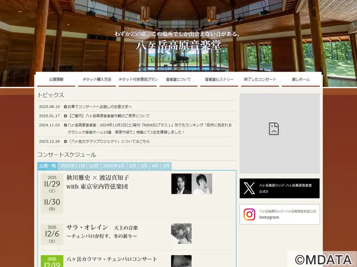
Task: Click arrow icon beside 2025.01.17 topic
Action: (x=66, y=116)
